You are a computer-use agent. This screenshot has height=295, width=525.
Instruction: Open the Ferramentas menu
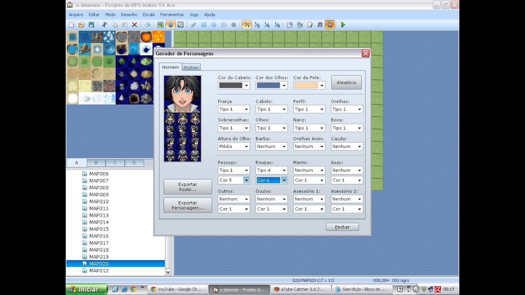coord(172,15)
